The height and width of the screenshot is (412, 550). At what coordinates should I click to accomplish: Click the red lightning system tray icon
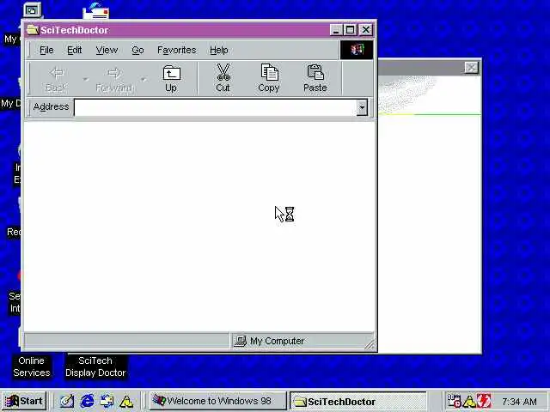coord(484,401)
